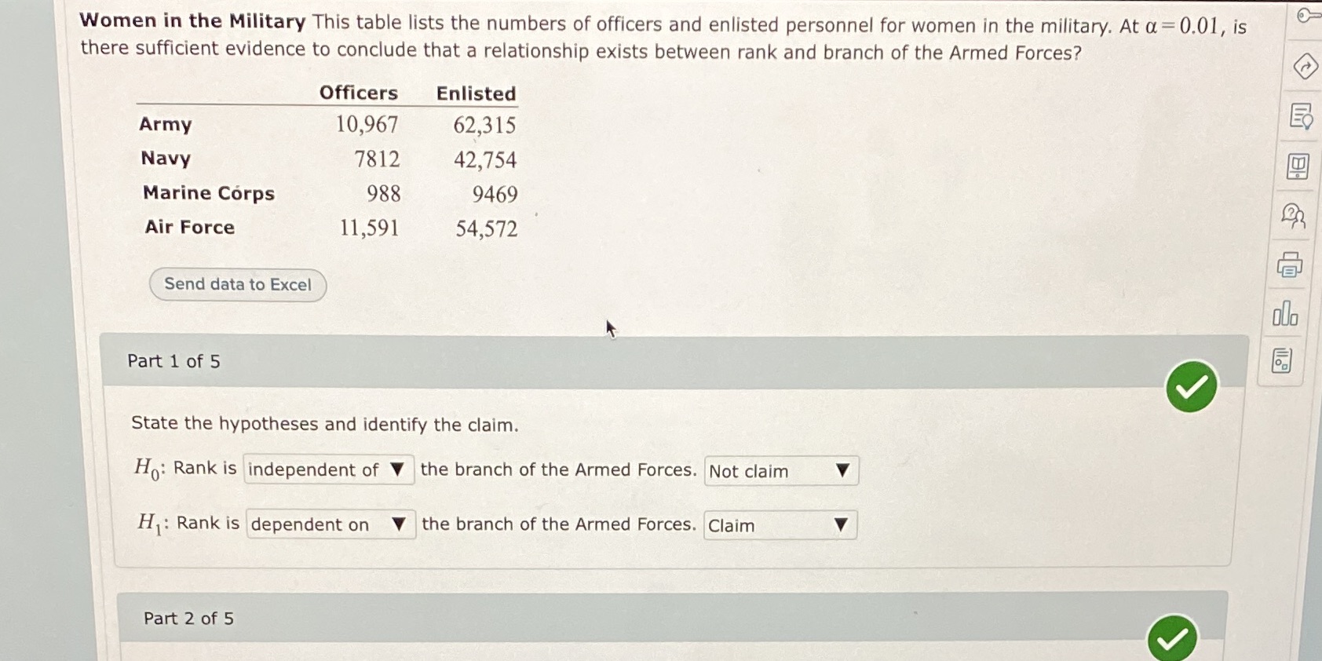Open the bar chart/graph tool icon

coord(1287,314)
